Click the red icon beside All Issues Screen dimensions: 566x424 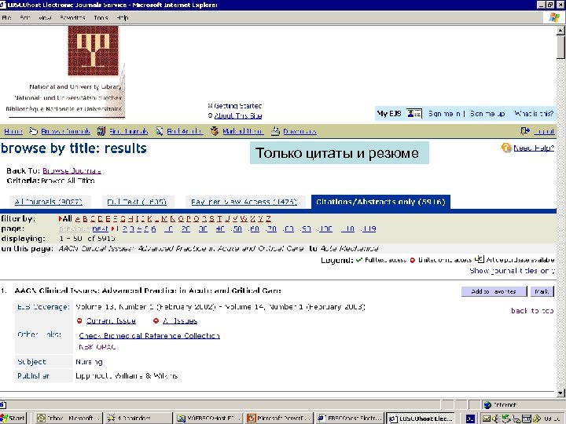156,321
